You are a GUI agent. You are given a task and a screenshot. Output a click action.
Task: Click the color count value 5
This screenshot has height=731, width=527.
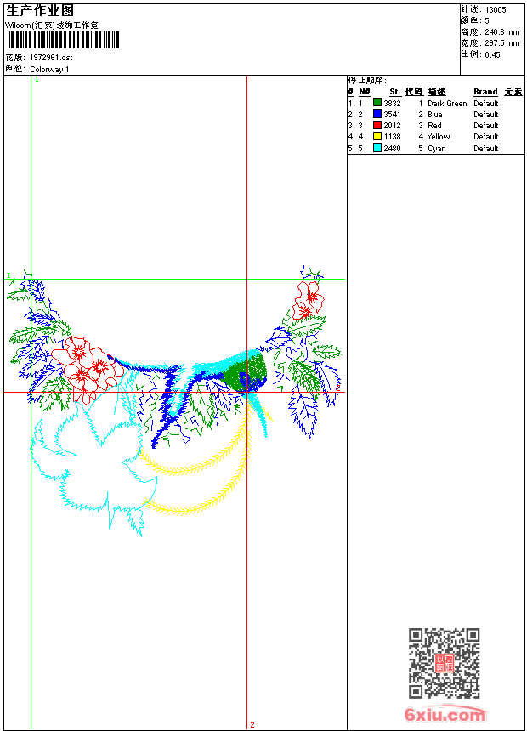(x=487, y=21)
